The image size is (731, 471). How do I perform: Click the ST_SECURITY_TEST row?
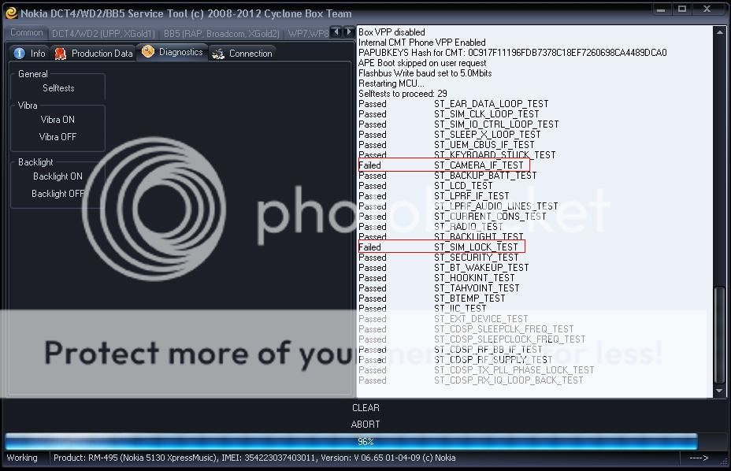(x=438, y=258)
